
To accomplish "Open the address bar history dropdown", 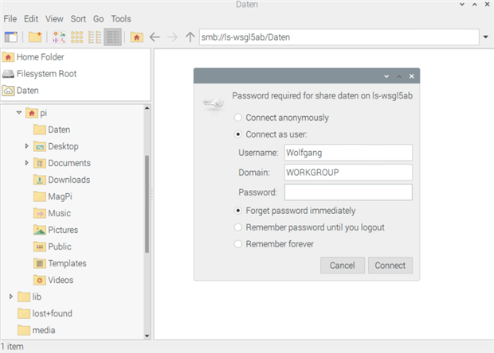I will coord(485,37).
